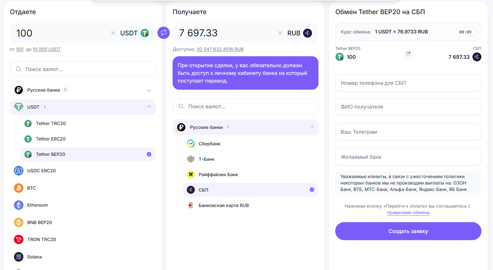The height and width of the screenshot is (270, 493).
Task: Clear the 7 697.33 RUB amount with X
Action: pos(280,33)
